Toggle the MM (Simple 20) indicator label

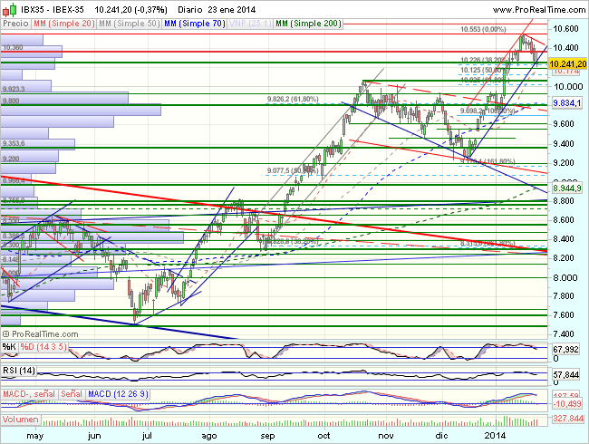tap(63, 24)
